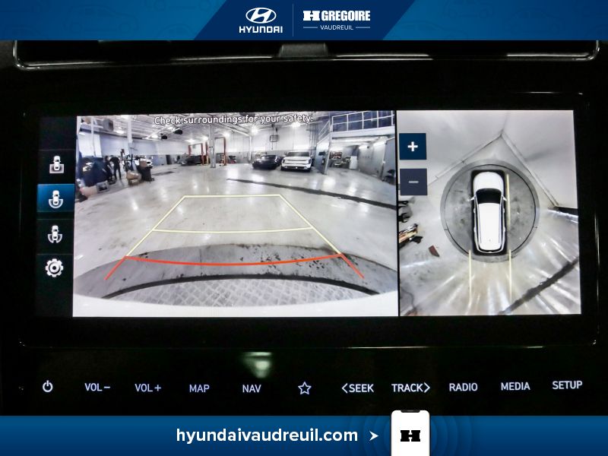This screenshot has width=608, height=456.
Task: Switch to the third camera view icon
Action: click(x=55, y=233)
